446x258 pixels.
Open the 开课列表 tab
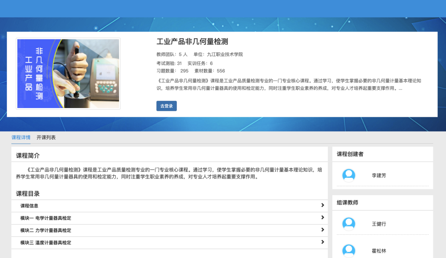click(x=46, y=138)
